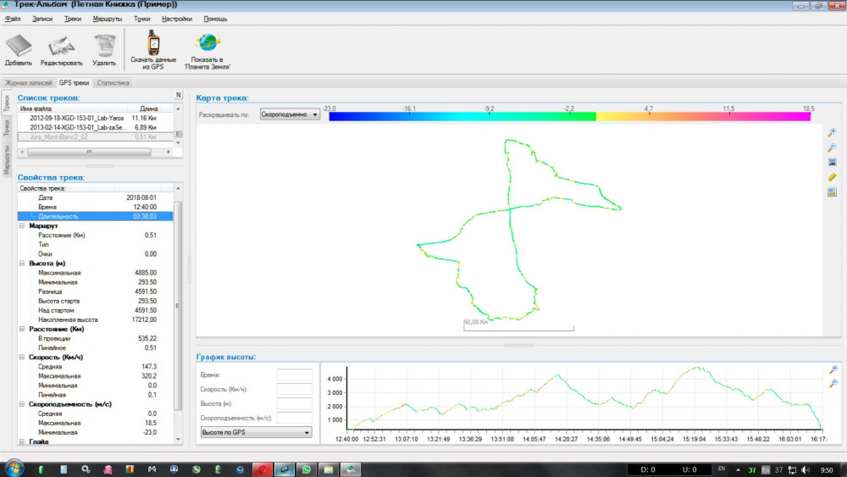
Task: Collapse the Высота (м) properties group
Action: [21, 263]
